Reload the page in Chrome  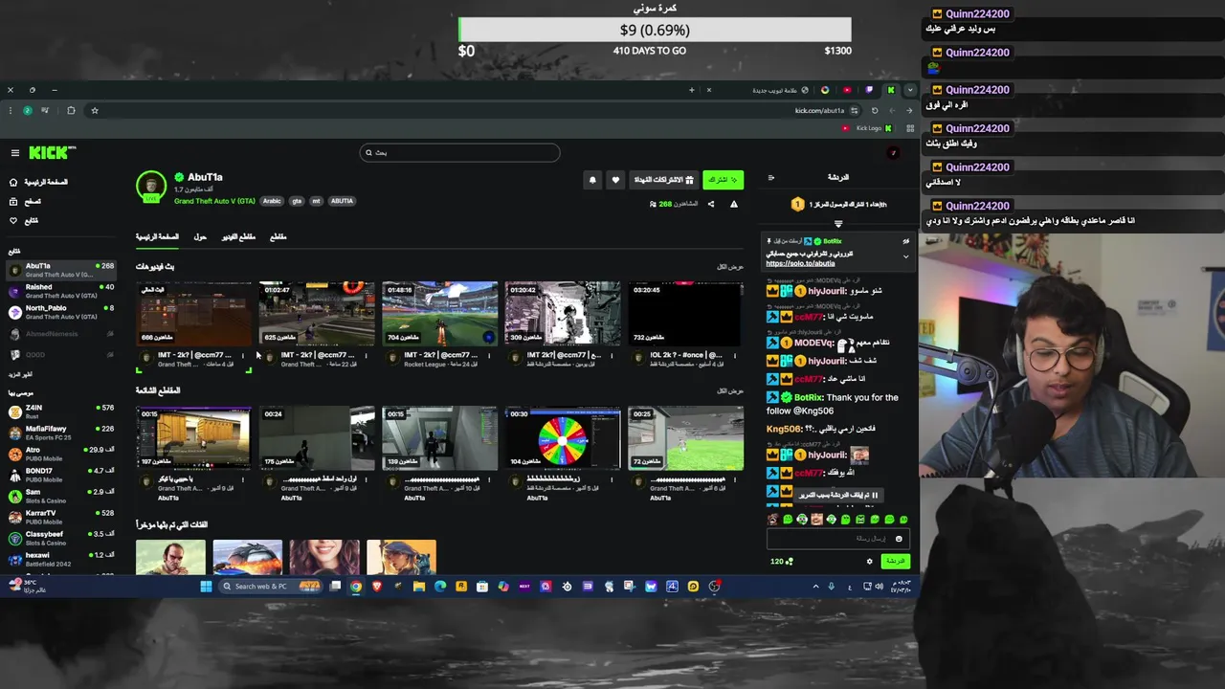coord(875,110)
